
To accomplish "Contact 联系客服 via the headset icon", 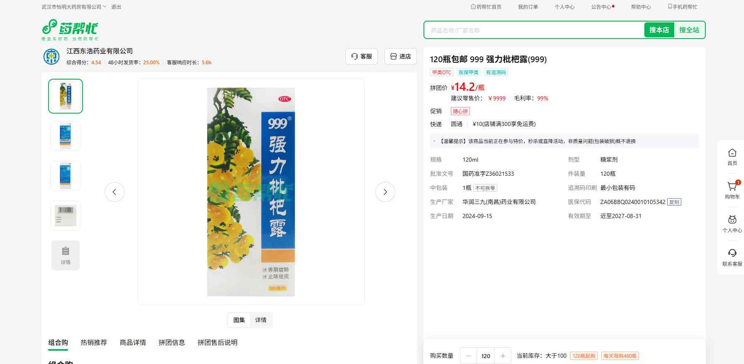I will click(x=732, y=254).
